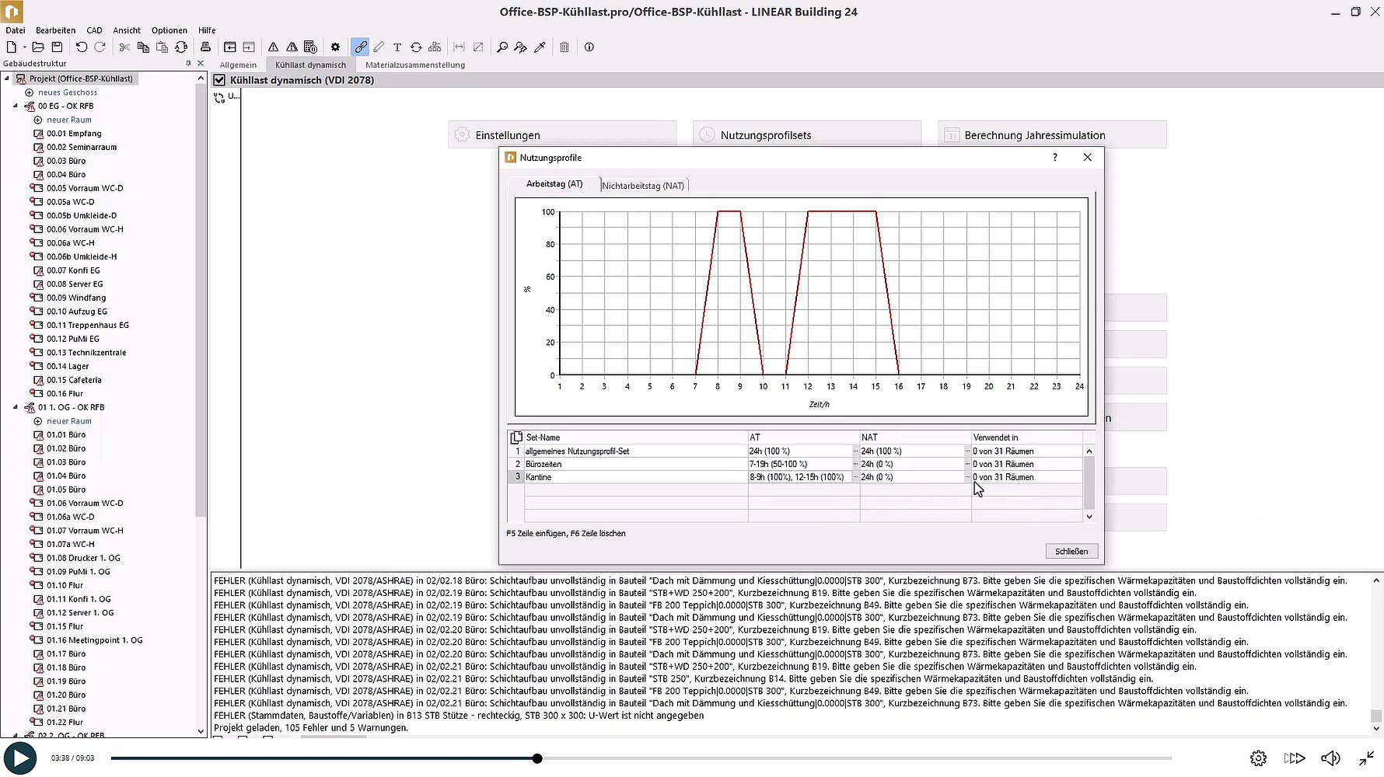This screenshot has width=1384, height=777.
Task: Open settings via the toolbar gear icon
Action: [x=335, y=47]
